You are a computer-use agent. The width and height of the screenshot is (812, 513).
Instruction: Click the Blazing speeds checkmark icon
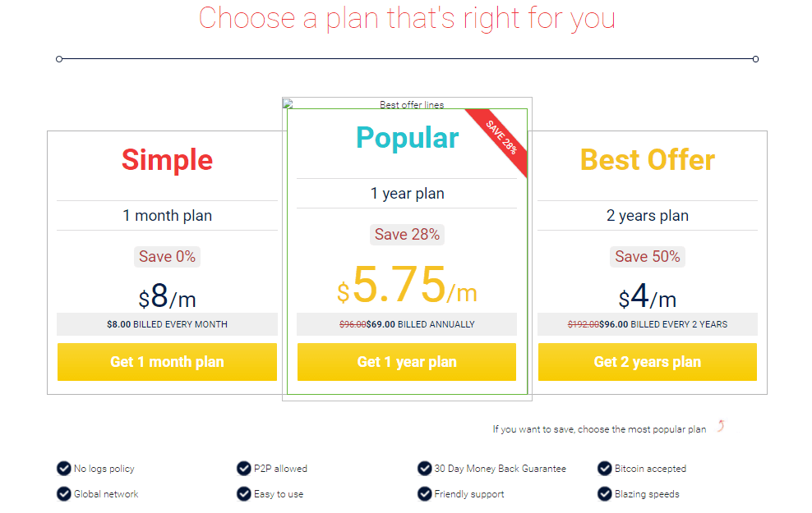point(604,494)
